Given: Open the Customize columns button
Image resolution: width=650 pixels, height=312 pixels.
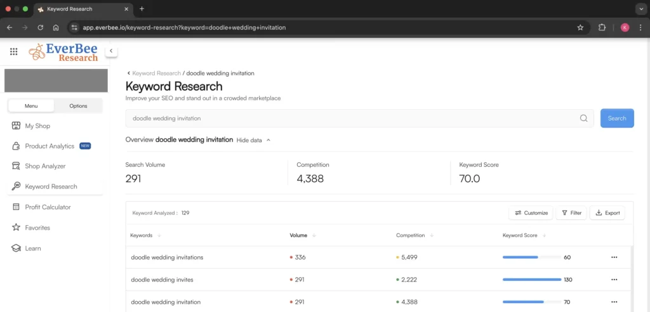Looking at the screenshot, I should pyautogui.click(x=531, y=212).
